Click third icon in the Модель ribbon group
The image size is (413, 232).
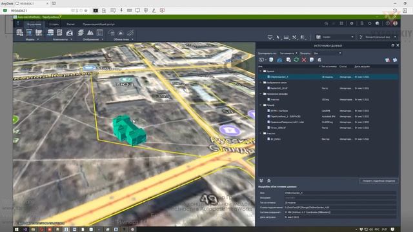point(39,33)
